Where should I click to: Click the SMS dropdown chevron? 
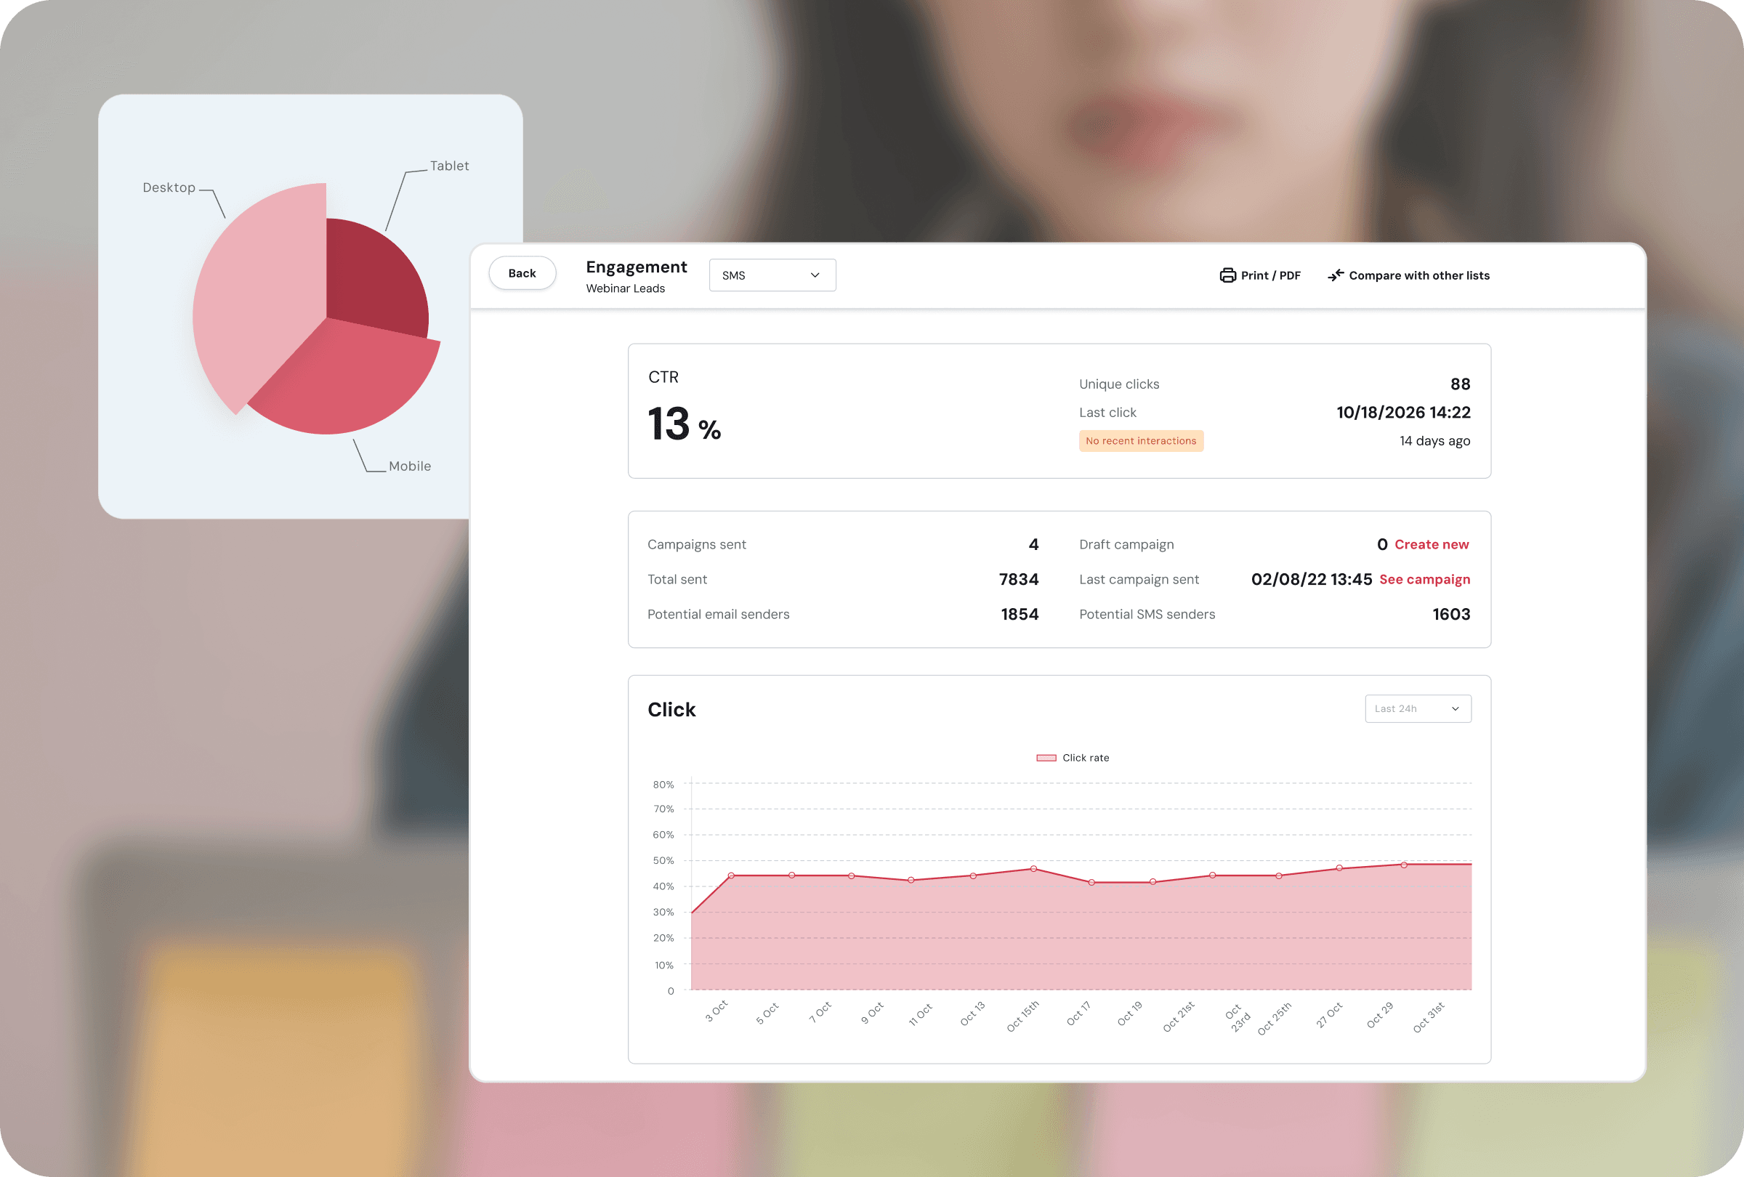pyautogui.click(x=815, y=275)
